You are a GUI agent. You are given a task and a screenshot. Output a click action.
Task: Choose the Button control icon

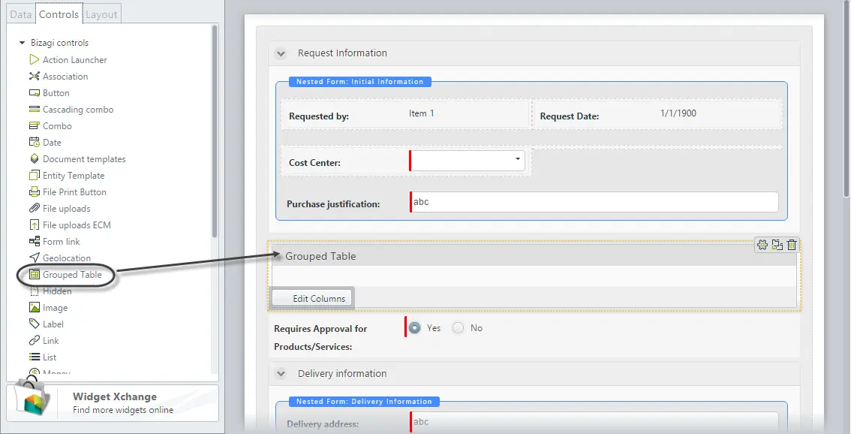coord(35,93)
